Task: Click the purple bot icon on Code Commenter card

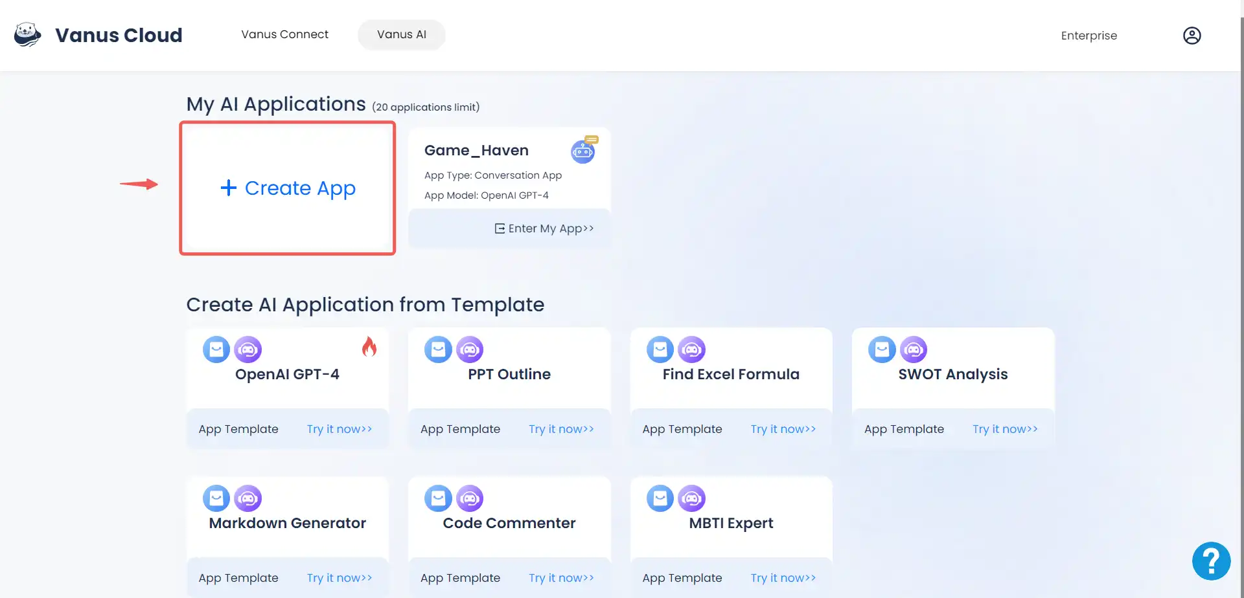Action: tap(470, 498)
